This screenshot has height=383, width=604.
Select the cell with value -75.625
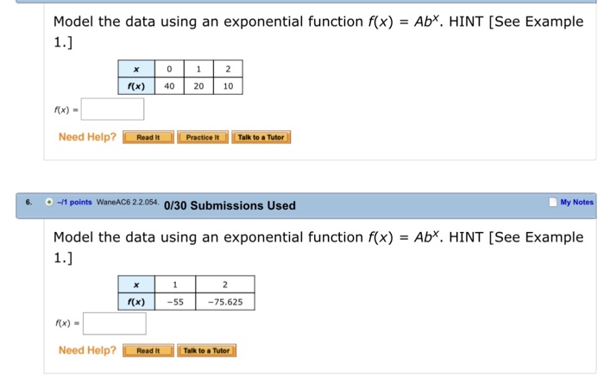tap(225, 302)
